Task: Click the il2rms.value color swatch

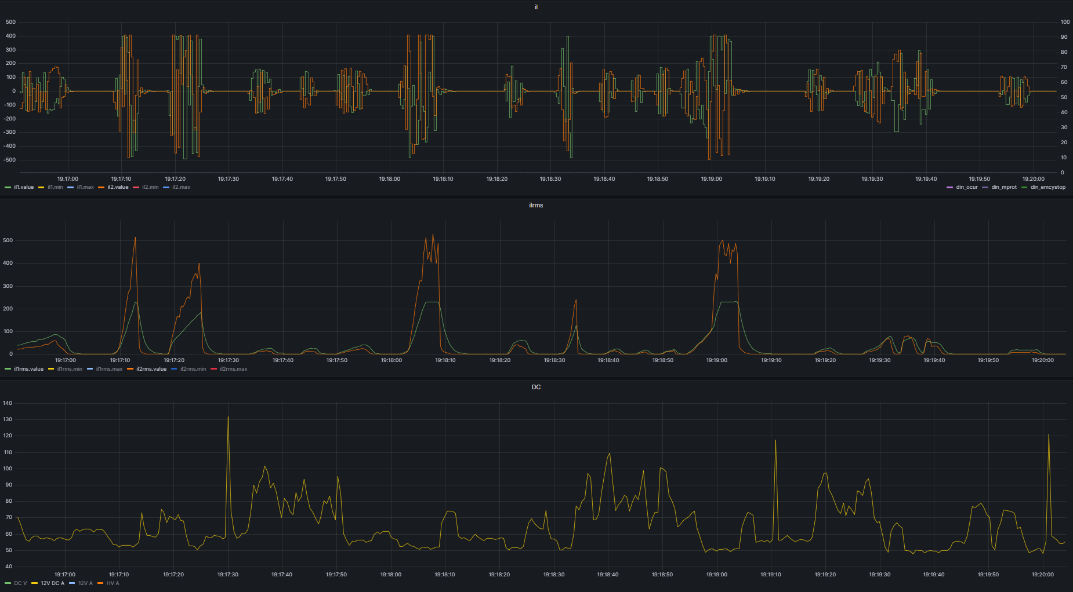Action: (x=130, y=369)
